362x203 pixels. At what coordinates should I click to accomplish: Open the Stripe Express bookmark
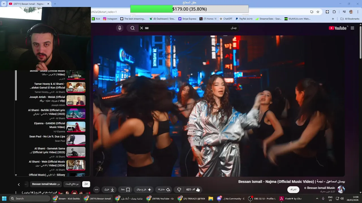[x=187, y=19]
